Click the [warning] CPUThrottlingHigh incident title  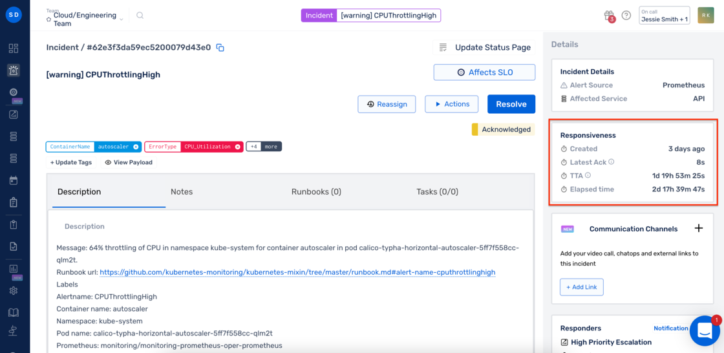(103, 74)
